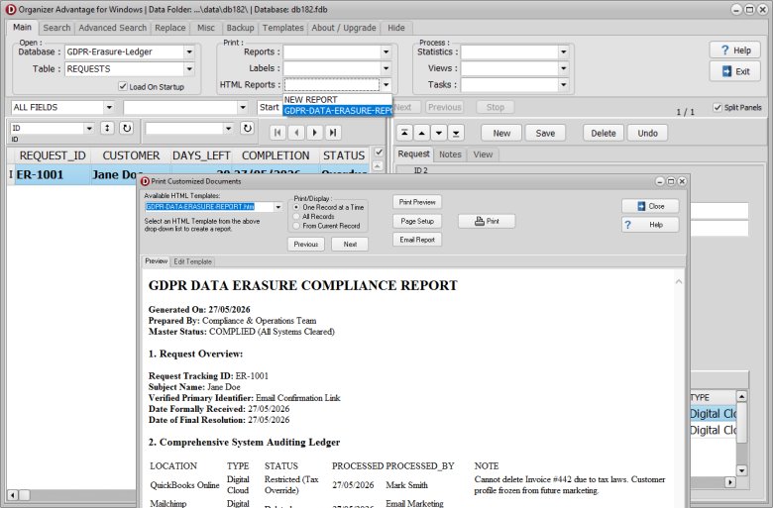Click the checkmark icon above the grid scrollbar
Viewport: 773px width, 508px height.
pyautogui.click(x=379, y=152)
